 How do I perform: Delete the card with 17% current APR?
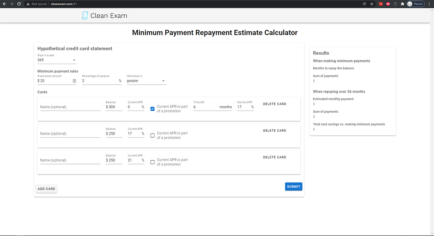point(275,131)
